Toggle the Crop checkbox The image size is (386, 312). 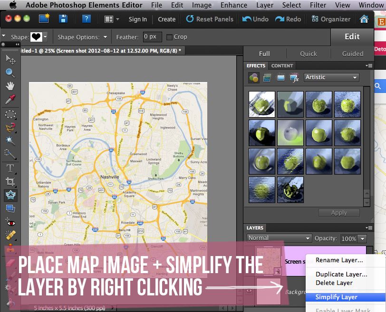point(169,37)
